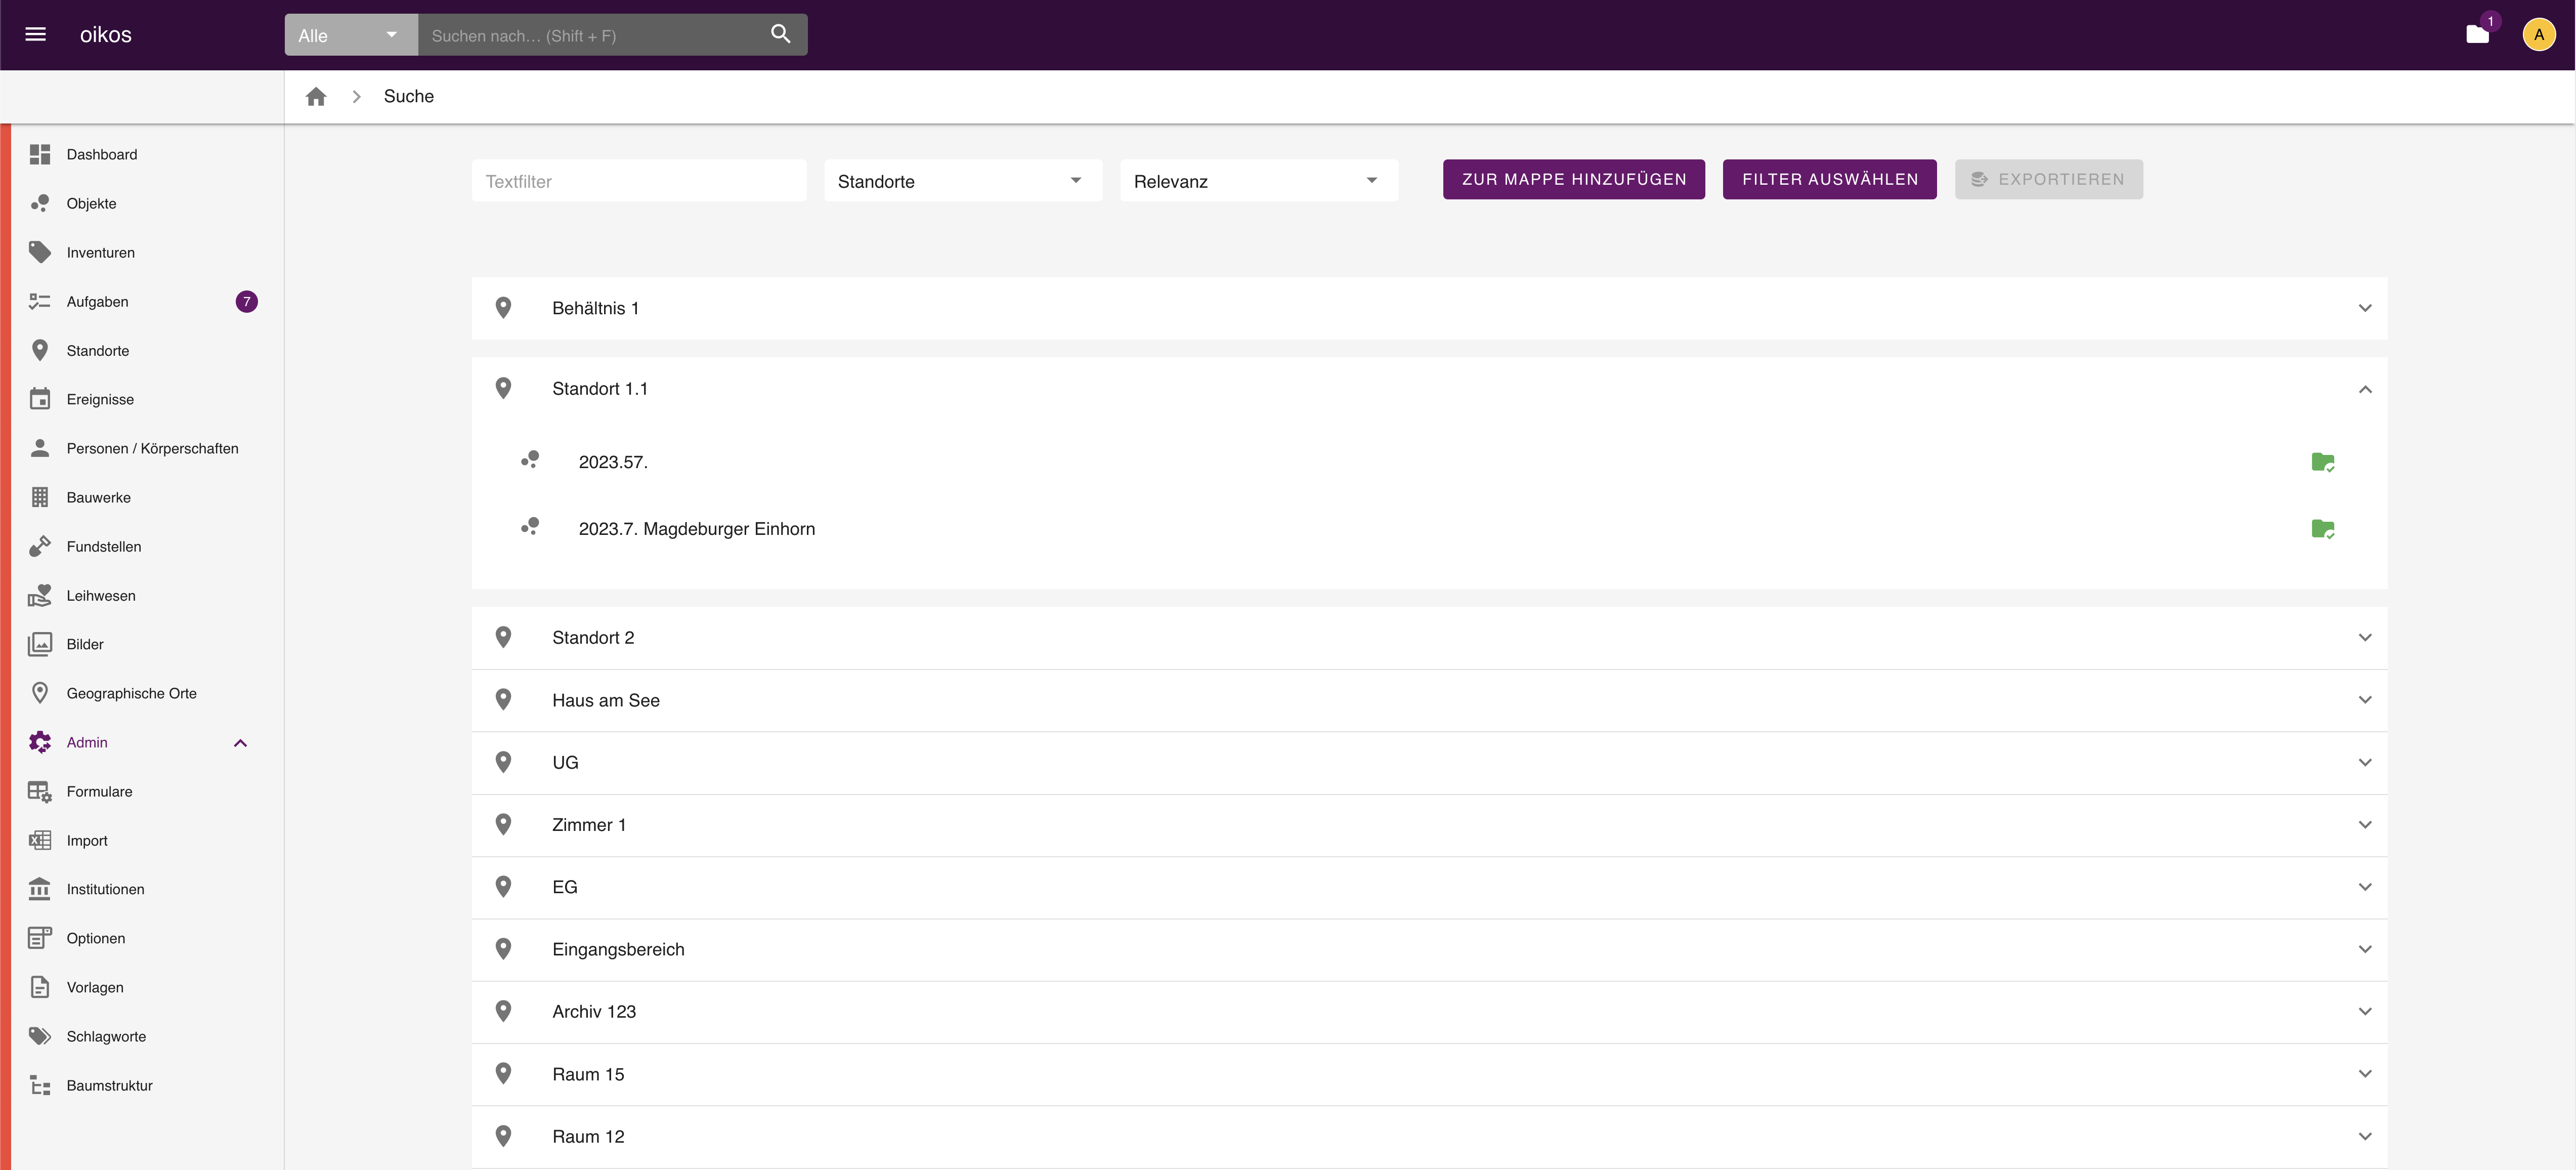
Task: Open object 2023.7. Magdeburger Einhorn
Action: point(697,529)
